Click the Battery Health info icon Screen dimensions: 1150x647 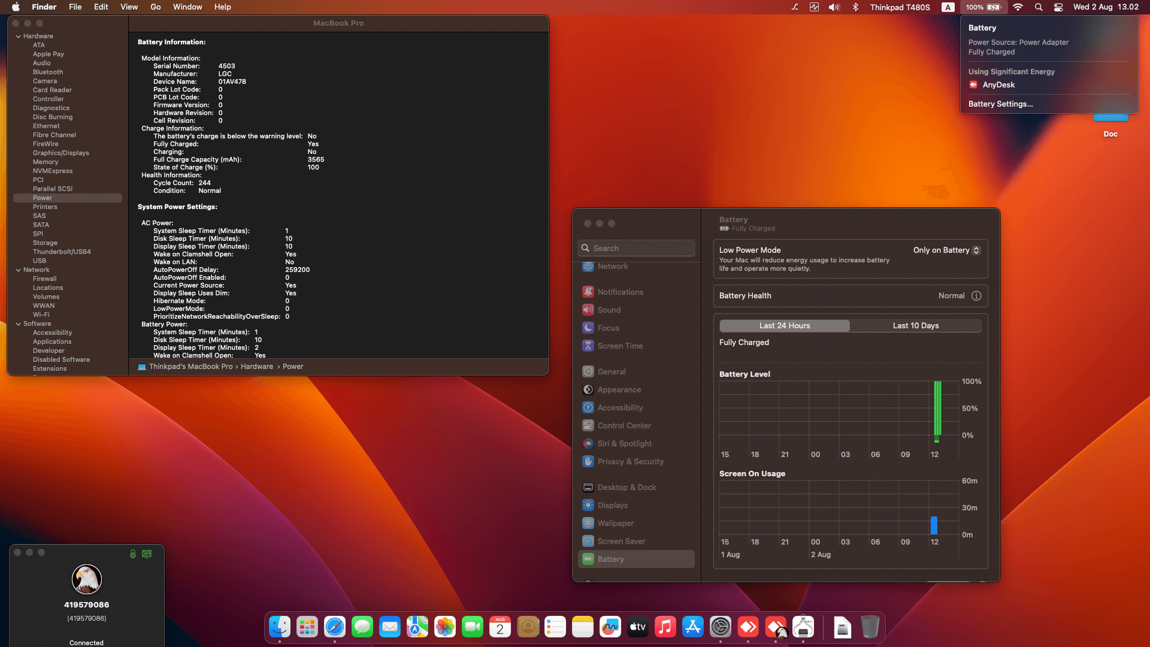point(976,296)
